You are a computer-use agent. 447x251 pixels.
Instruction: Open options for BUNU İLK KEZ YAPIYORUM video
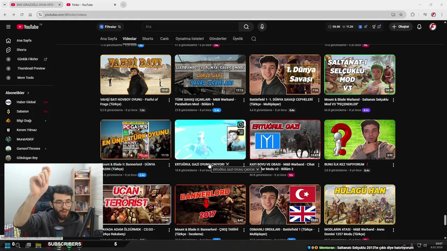[x=394, y=165]
